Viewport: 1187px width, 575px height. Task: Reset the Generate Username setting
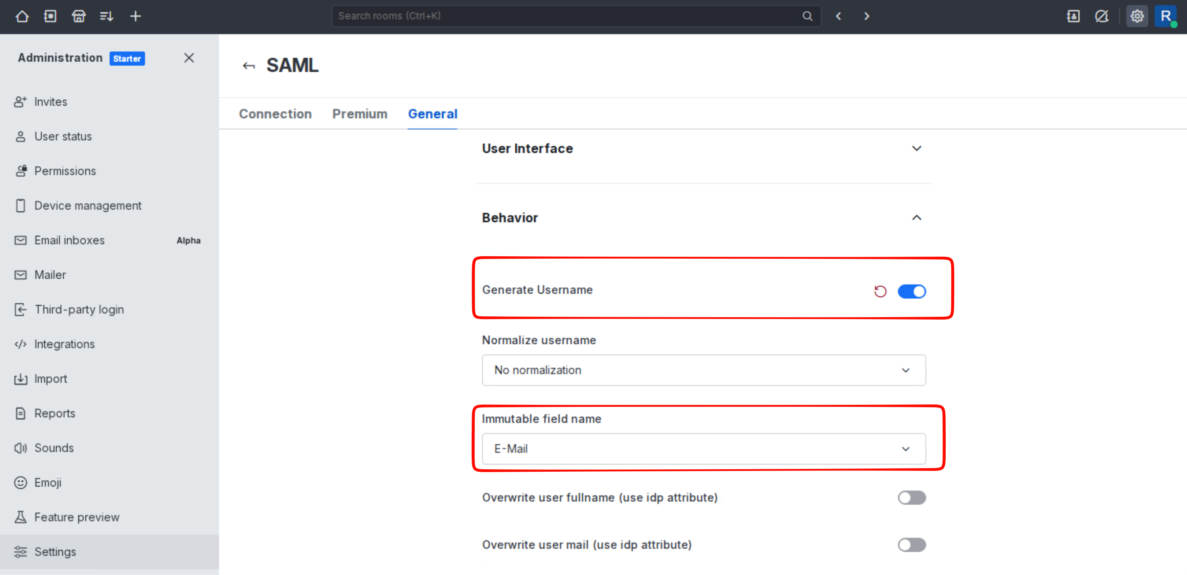[x=880, y=292]
